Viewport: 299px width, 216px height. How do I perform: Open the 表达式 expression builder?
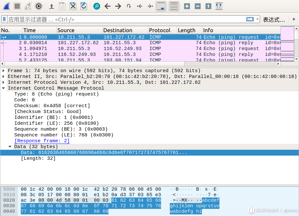tap(274, 19)
